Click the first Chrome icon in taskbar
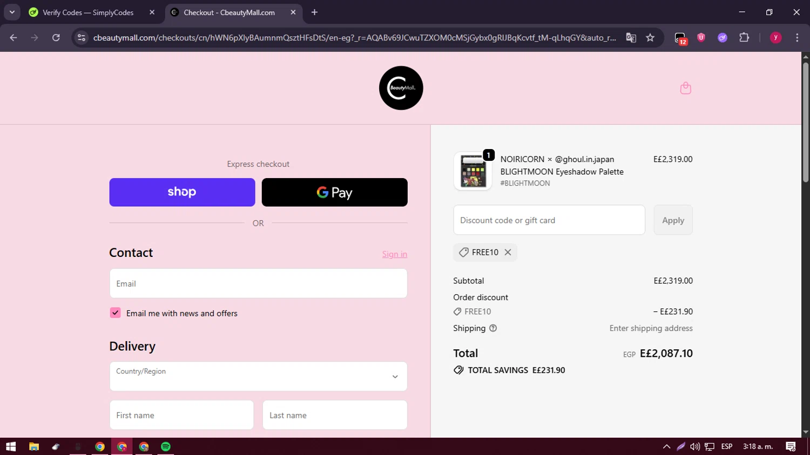 coord(100,446)
